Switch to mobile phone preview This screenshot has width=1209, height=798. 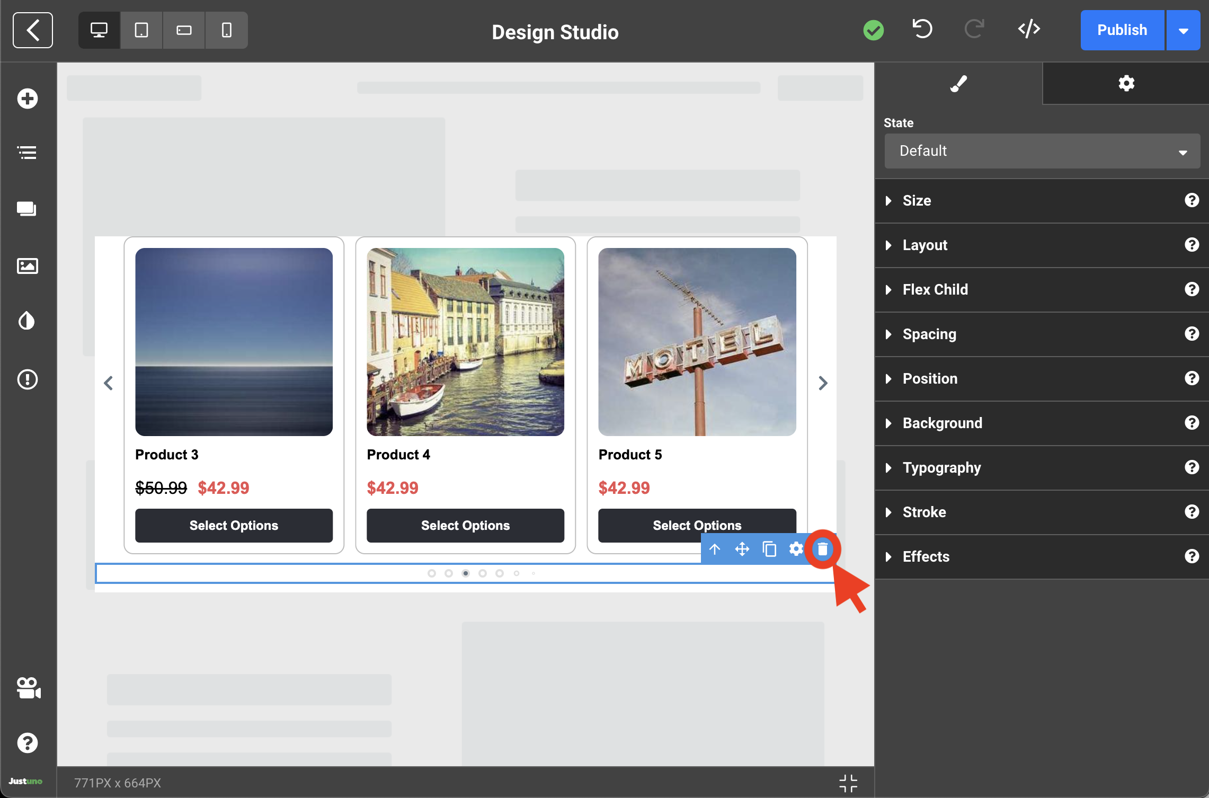(226, 30)
